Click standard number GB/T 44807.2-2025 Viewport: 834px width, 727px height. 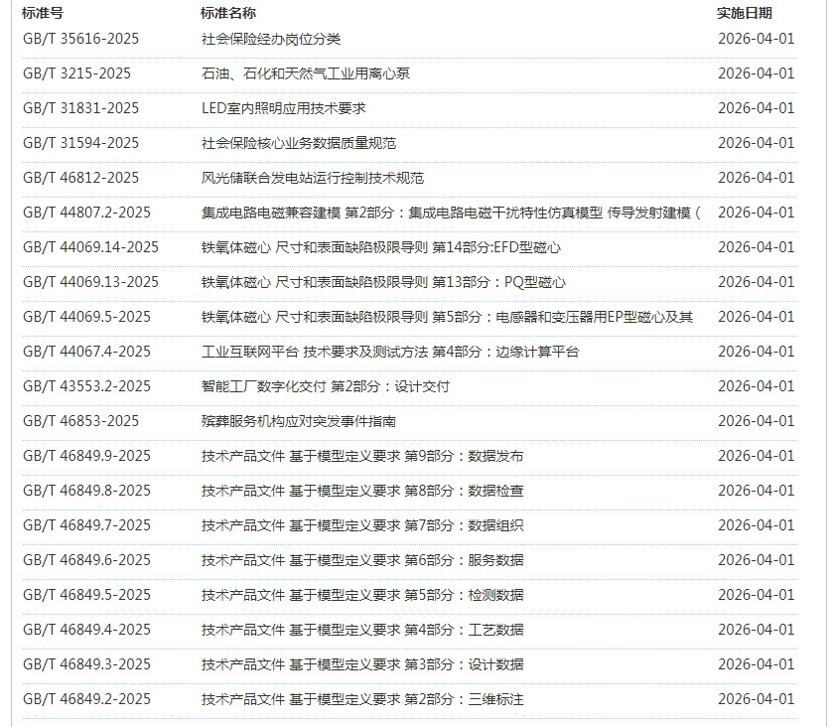86,213
